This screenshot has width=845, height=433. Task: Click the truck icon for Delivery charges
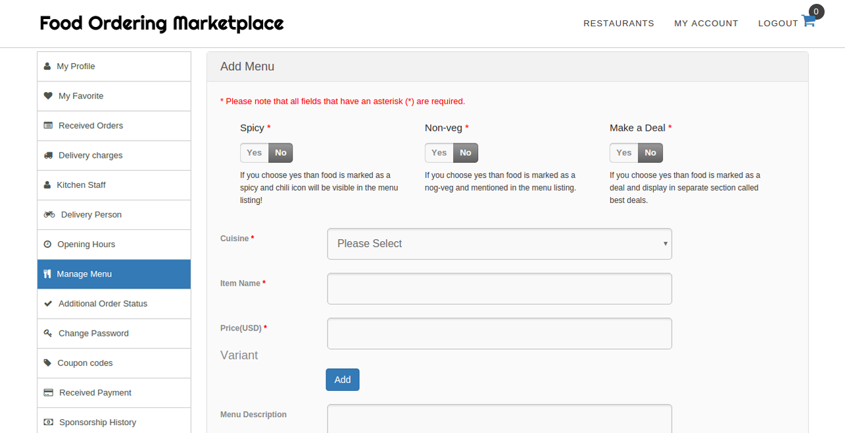click(x=48, y=156)
